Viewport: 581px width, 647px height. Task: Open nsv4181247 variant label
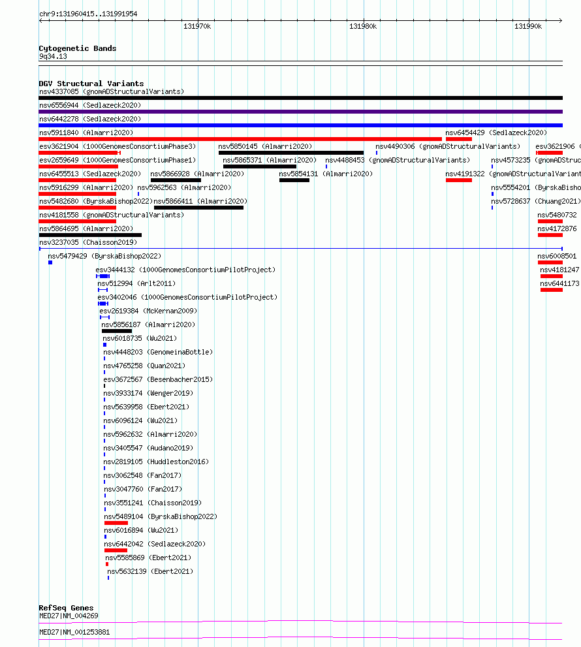coord(559,270)
